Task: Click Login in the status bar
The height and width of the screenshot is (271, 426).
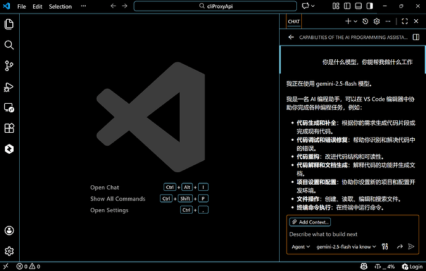Action: (x=412, y=267)
